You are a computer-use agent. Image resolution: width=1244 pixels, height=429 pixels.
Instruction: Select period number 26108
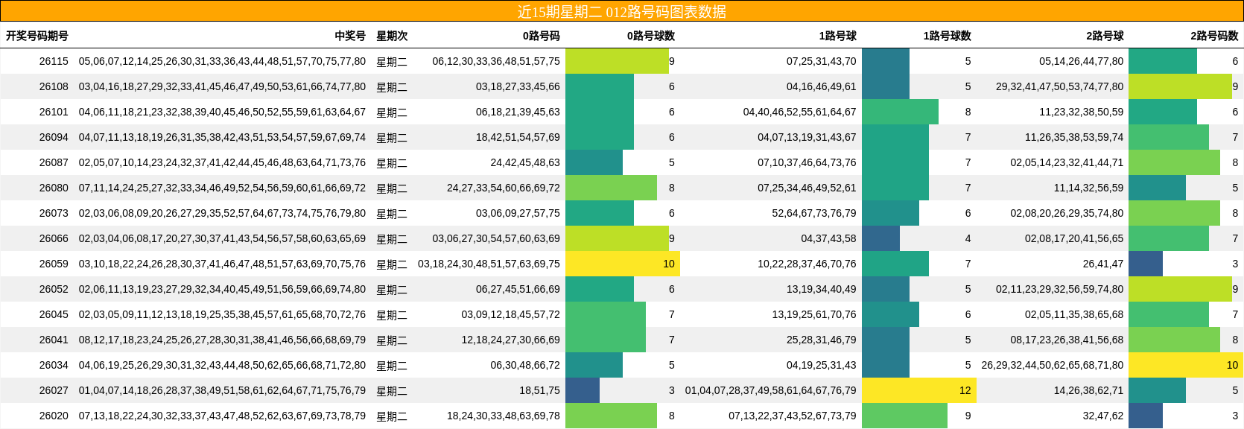[54, 86]
